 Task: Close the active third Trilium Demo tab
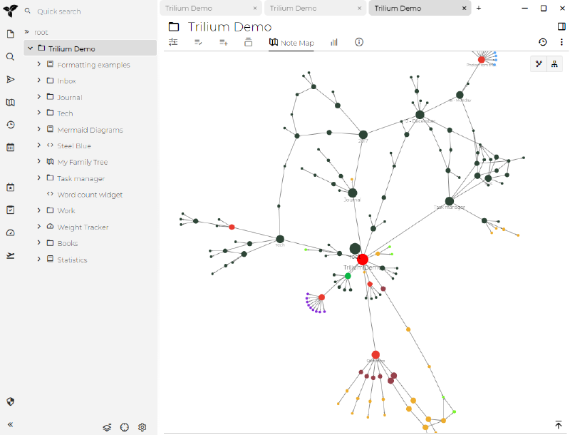tap(465, 8)
